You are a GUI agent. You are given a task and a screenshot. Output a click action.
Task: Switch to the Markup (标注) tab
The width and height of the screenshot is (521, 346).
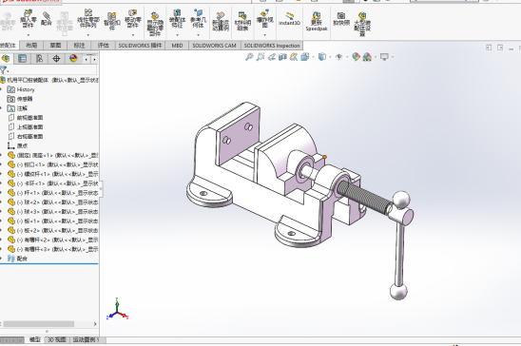(79, 46)
